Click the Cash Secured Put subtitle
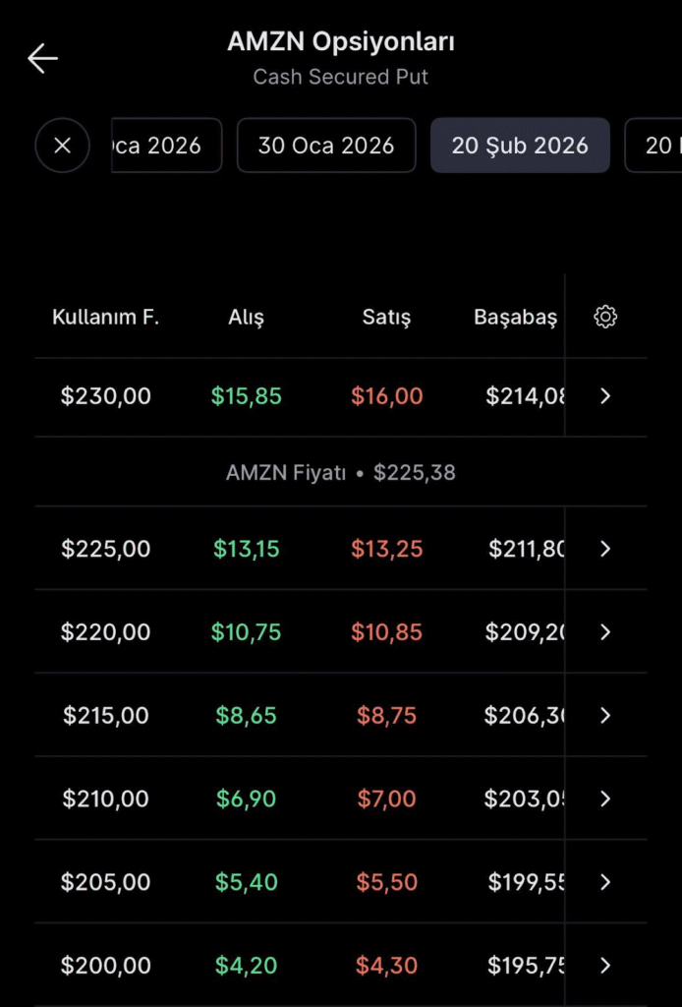682x1007 pixels. 340,77
